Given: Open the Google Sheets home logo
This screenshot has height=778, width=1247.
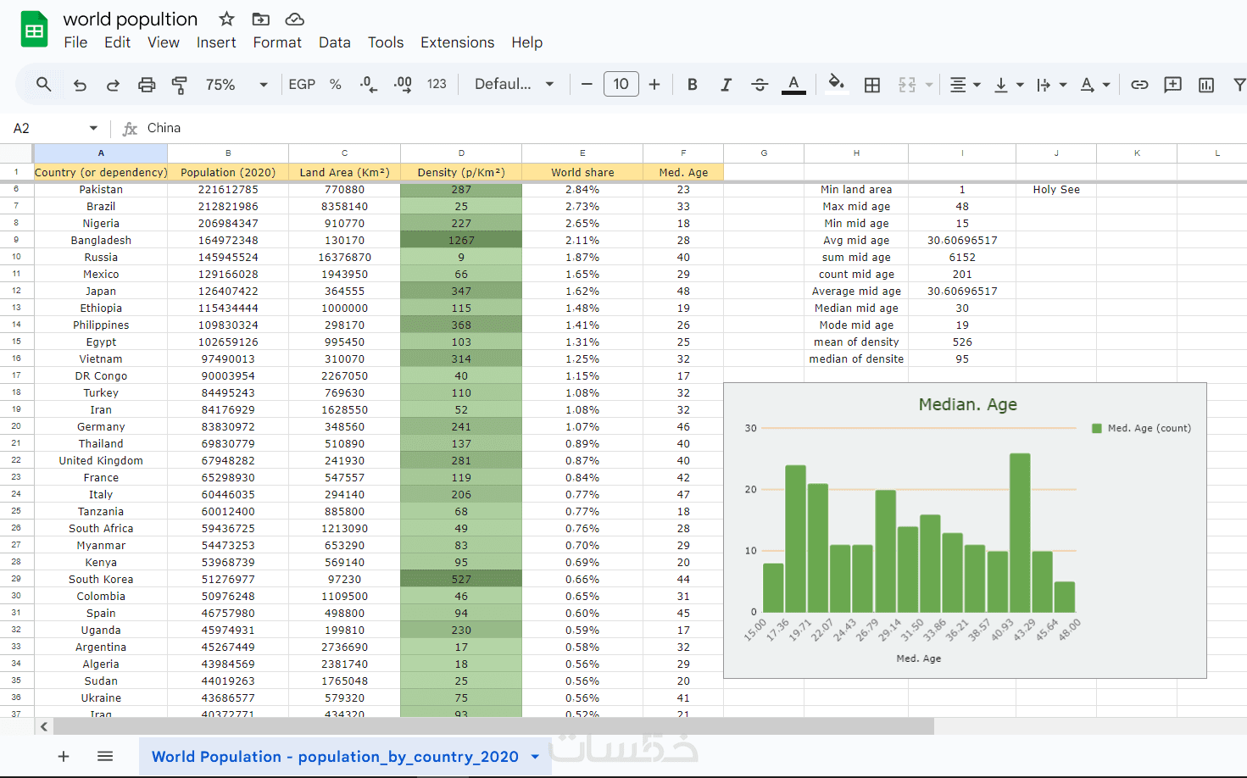Looking at the screenshot, I should 34,30.
